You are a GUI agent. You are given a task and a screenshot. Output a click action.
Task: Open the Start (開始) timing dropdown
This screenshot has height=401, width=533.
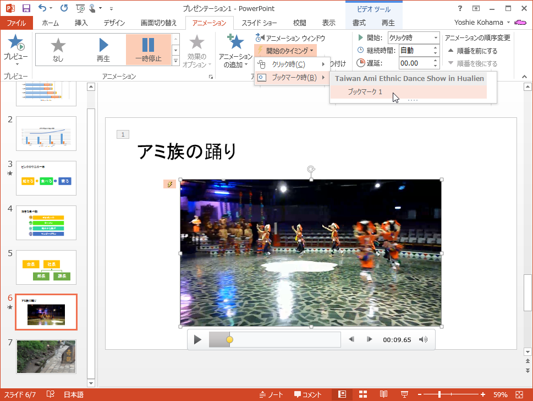(x=413, y=38)
